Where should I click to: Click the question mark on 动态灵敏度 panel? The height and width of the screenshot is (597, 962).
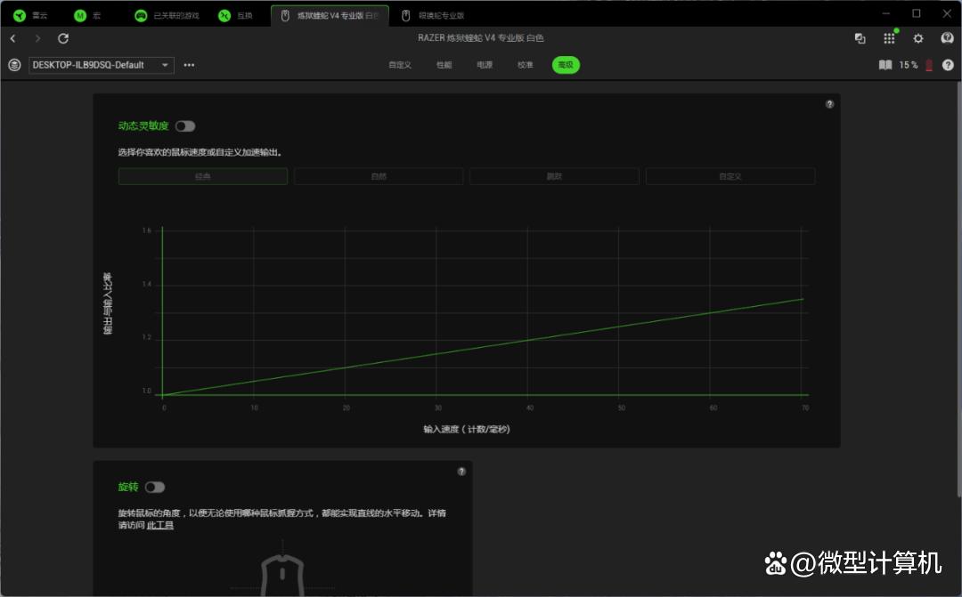pyautogui.click(x=829, y=104)
